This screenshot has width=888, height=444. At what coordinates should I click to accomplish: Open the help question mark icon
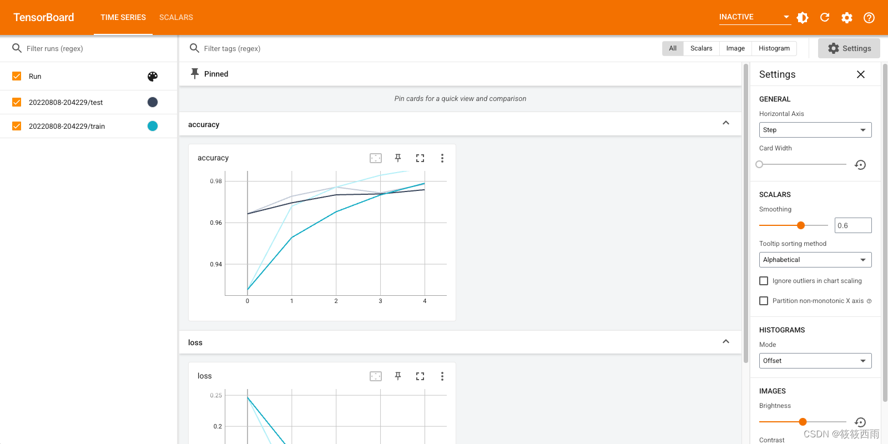point(869,18)
